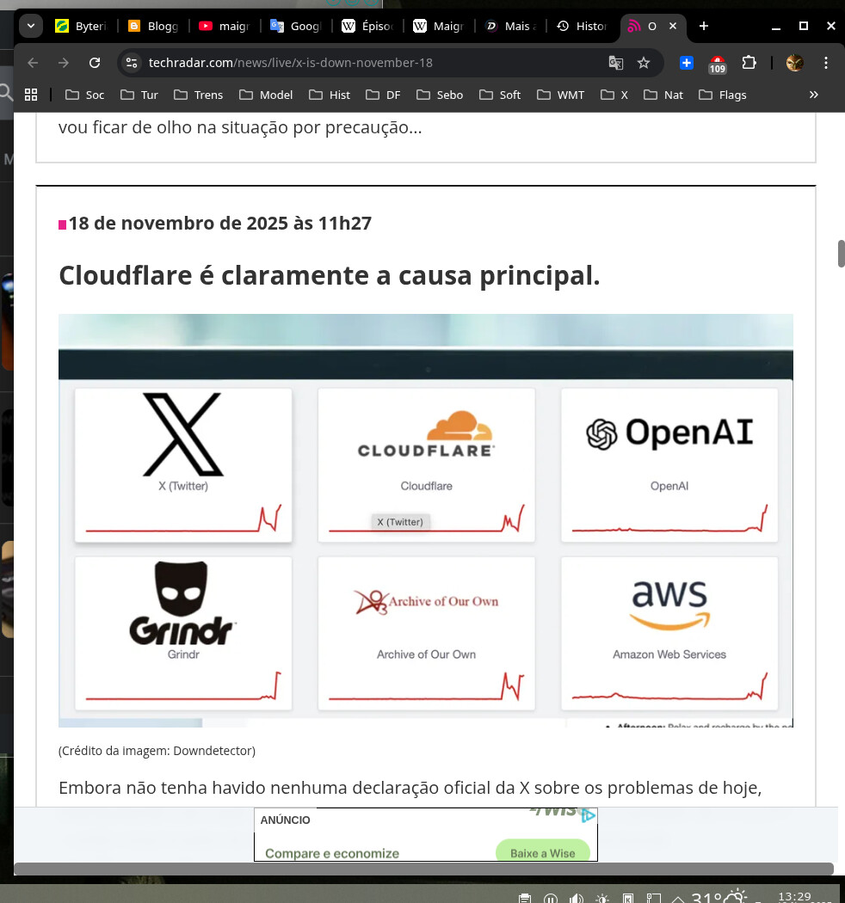Open the apps grid shortcut in bookmarks bar
845x903 pixels.
pos(31,95)
